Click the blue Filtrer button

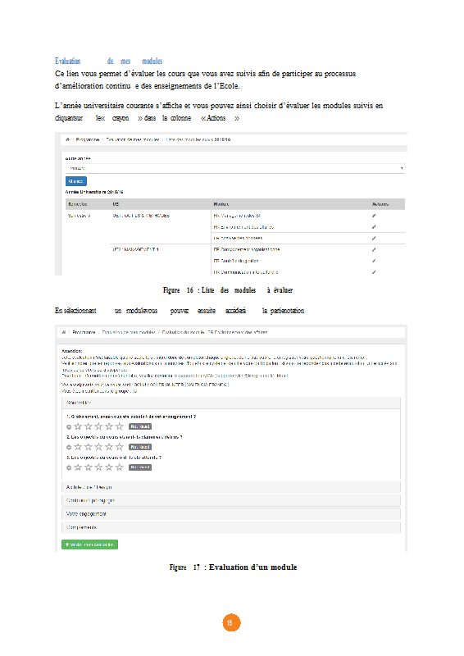pos(75,181)
